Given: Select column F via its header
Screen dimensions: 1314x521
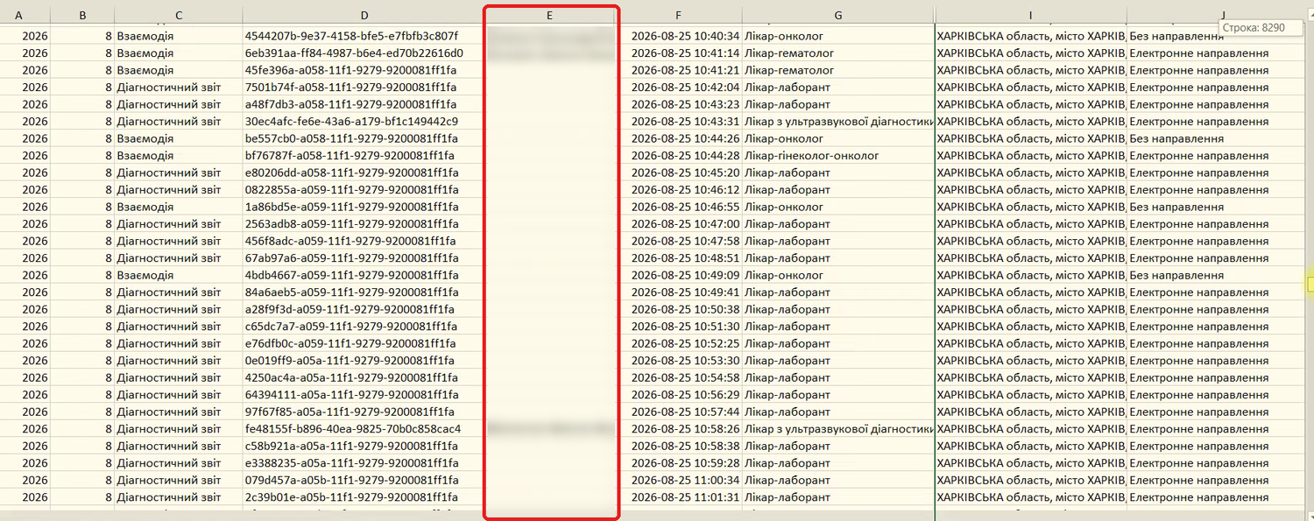Looking at the screenshot, I should click(x=679, y=15).
